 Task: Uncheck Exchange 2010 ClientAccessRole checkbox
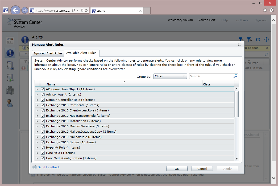tap(43, 110)
